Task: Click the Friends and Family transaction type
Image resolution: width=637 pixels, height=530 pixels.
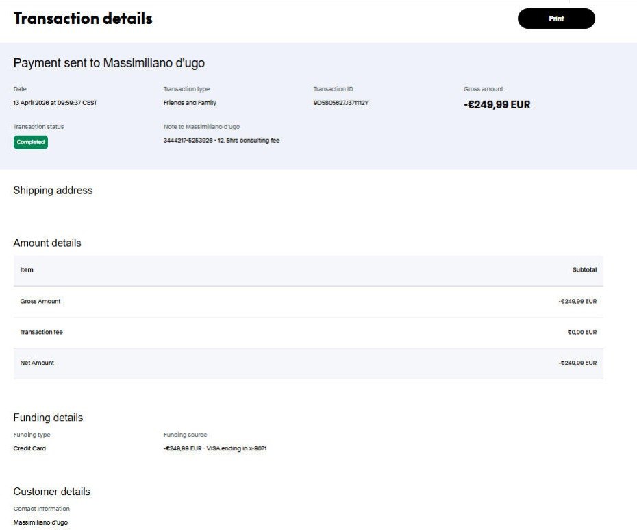Action: [x=190, y=103]
